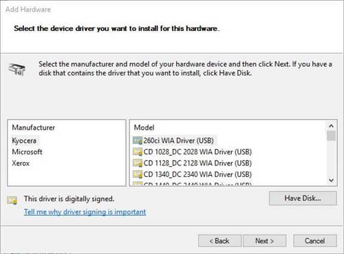Click the partially visible last driver icon
The height and width of the screenshot is (254, 344).
coord(138,183)
